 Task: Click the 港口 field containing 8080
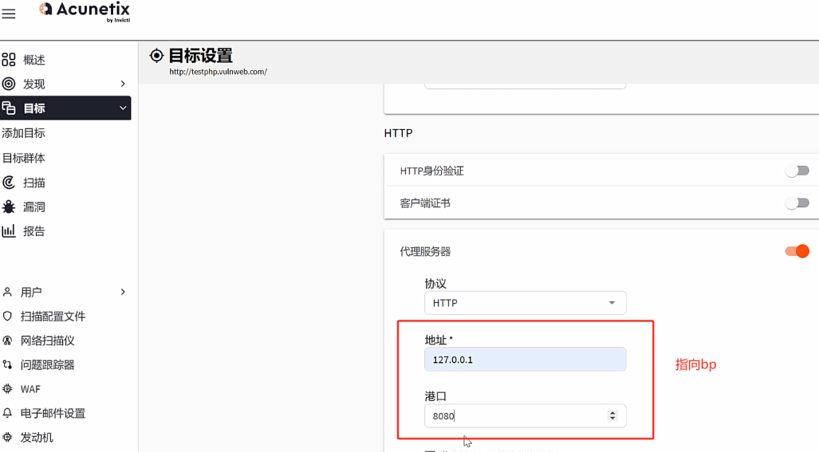(525, 415)
